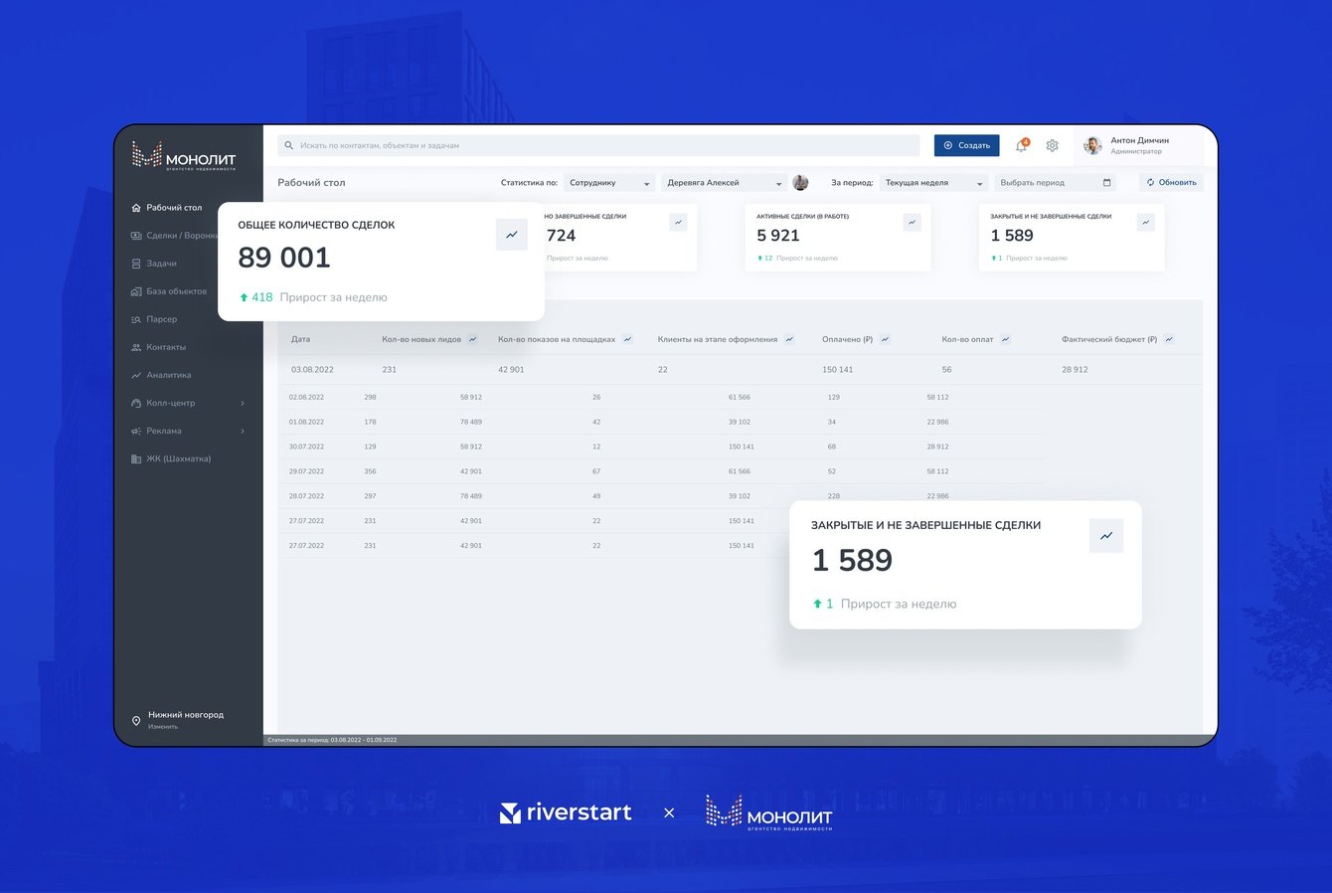The image size is (1332, 893).
Task: Click the settings gear icon
Action: 1052,145
